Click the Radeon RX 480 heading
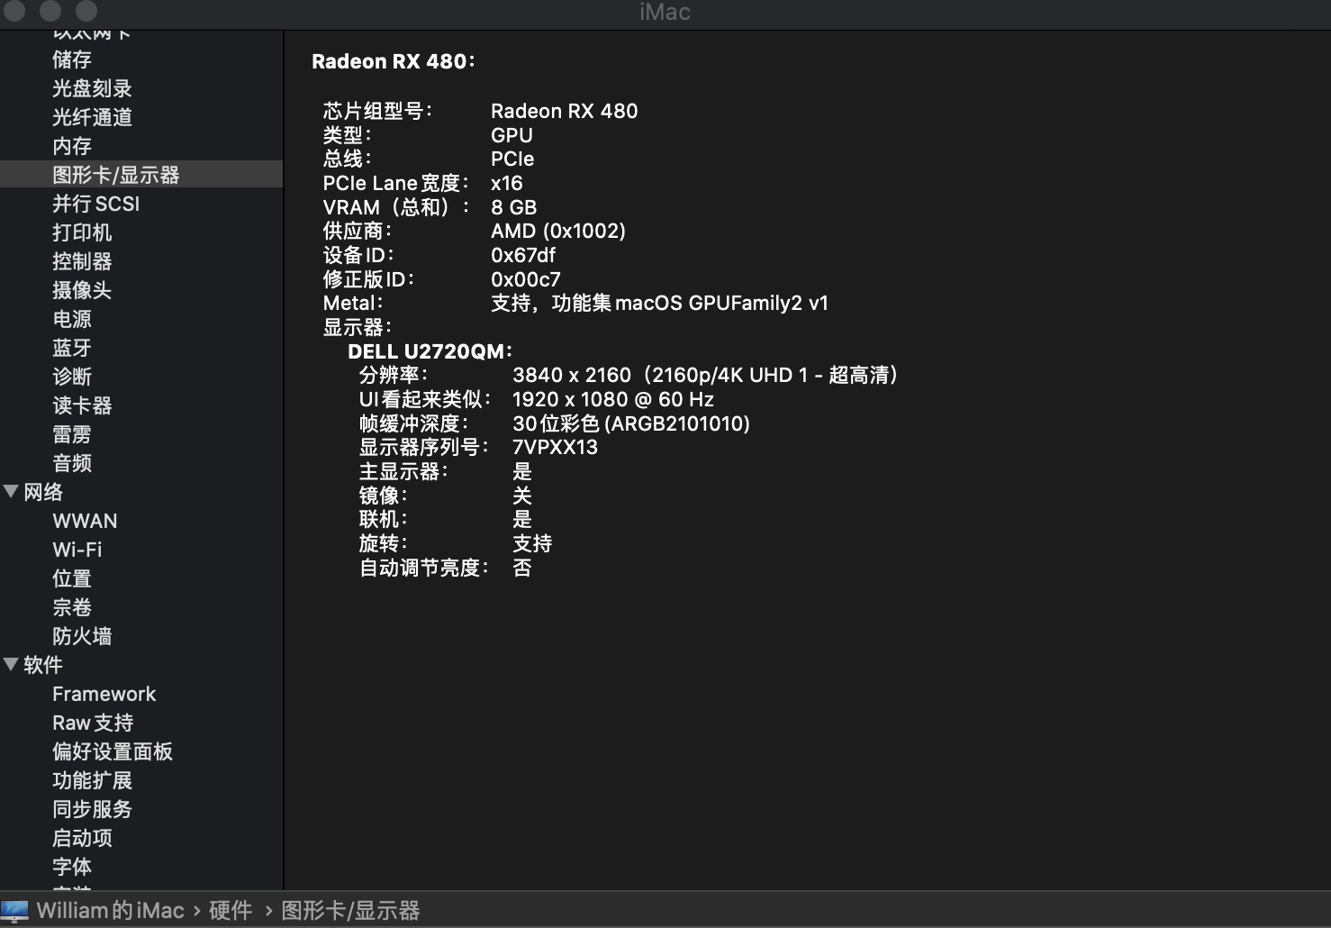This screenshot has width=1331, height=928. click(x=393, y=61)
